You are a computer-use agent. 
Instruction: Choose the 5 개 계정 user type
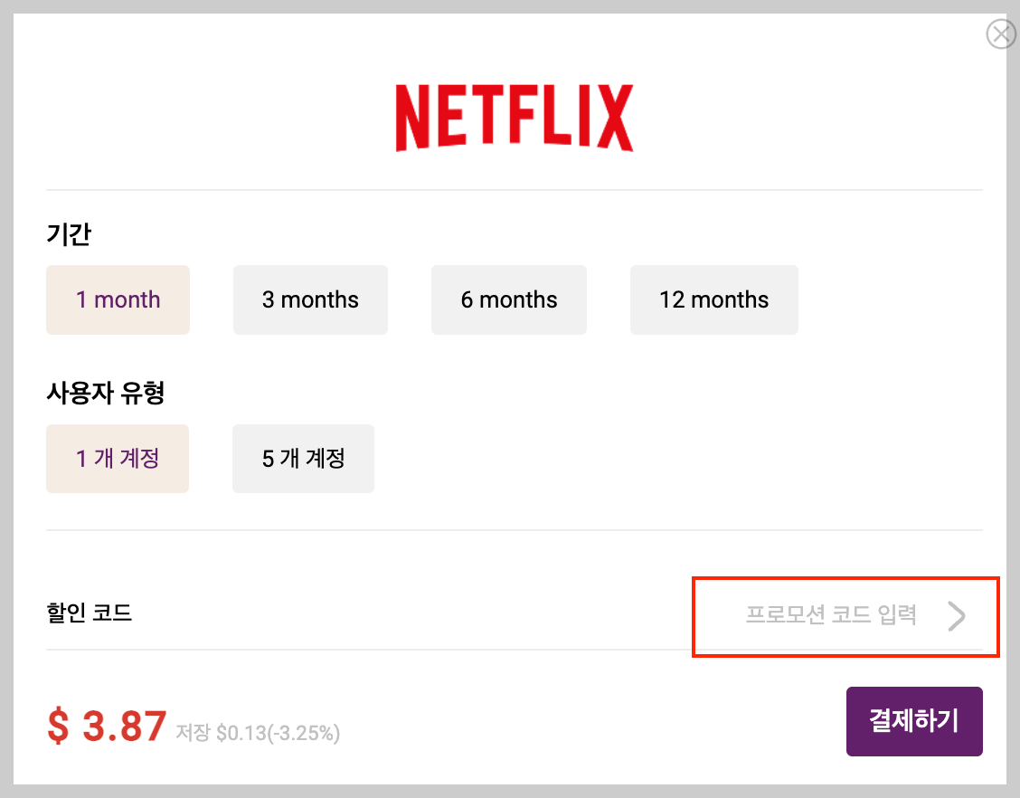(303, 458)
